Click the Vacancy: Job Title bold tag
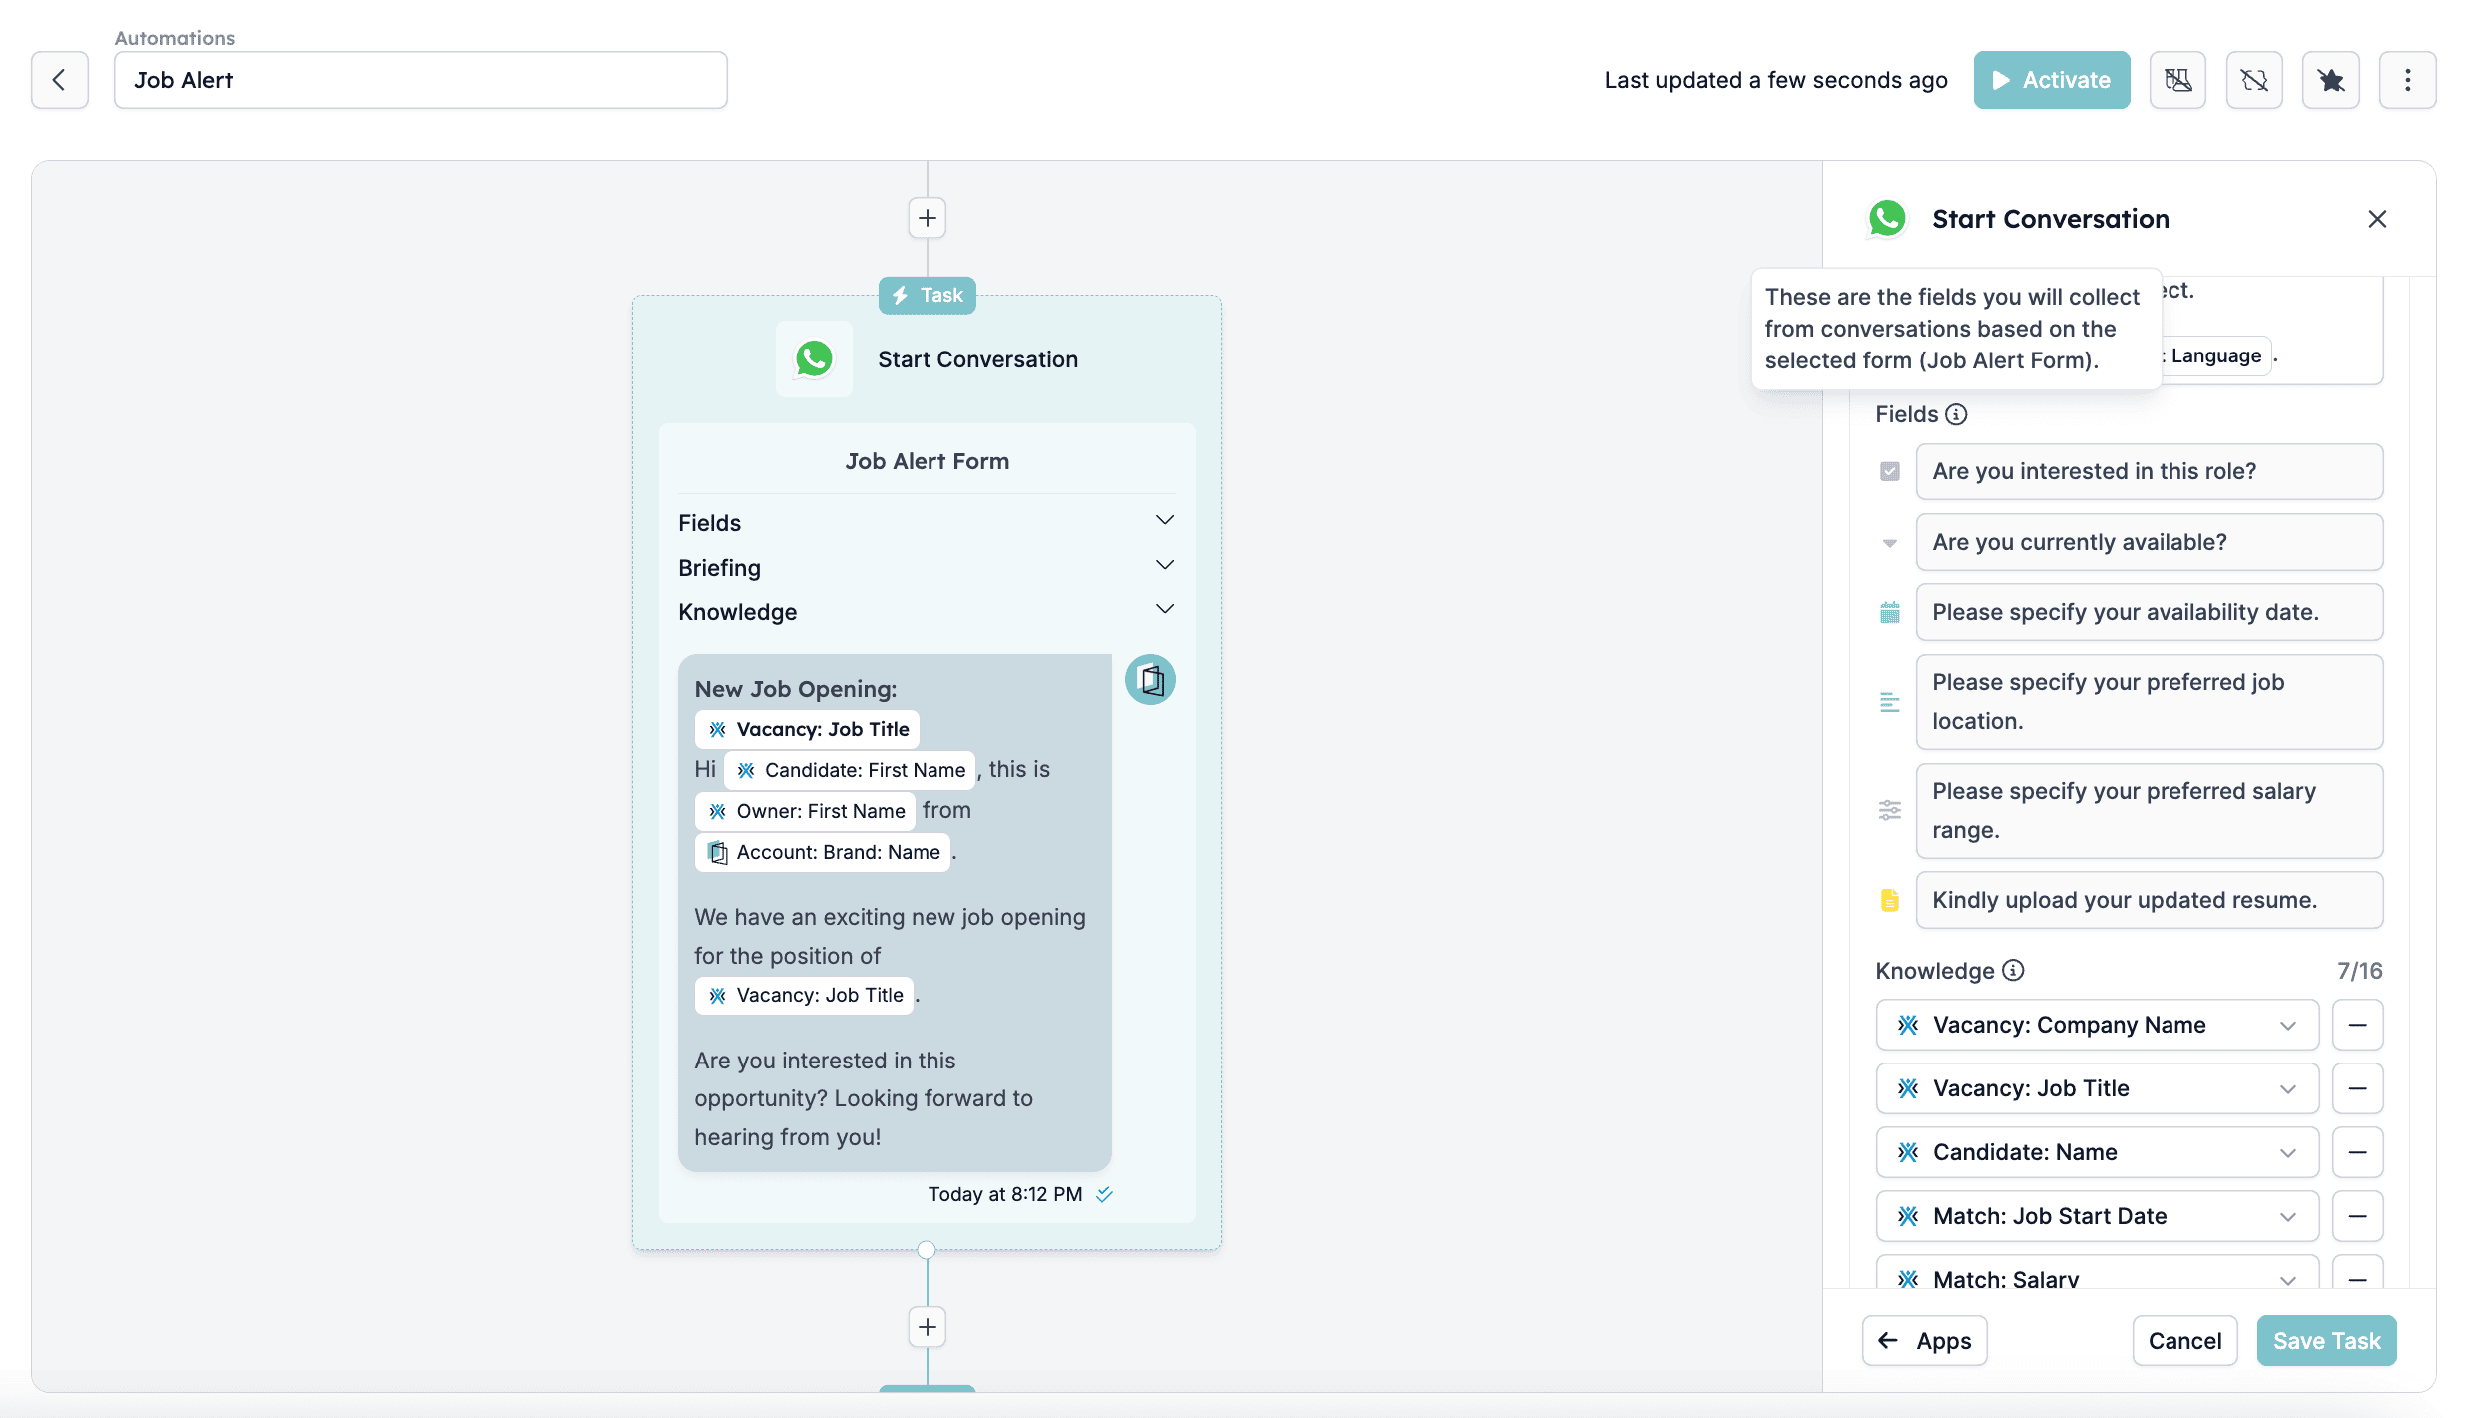 click(807, 729)
